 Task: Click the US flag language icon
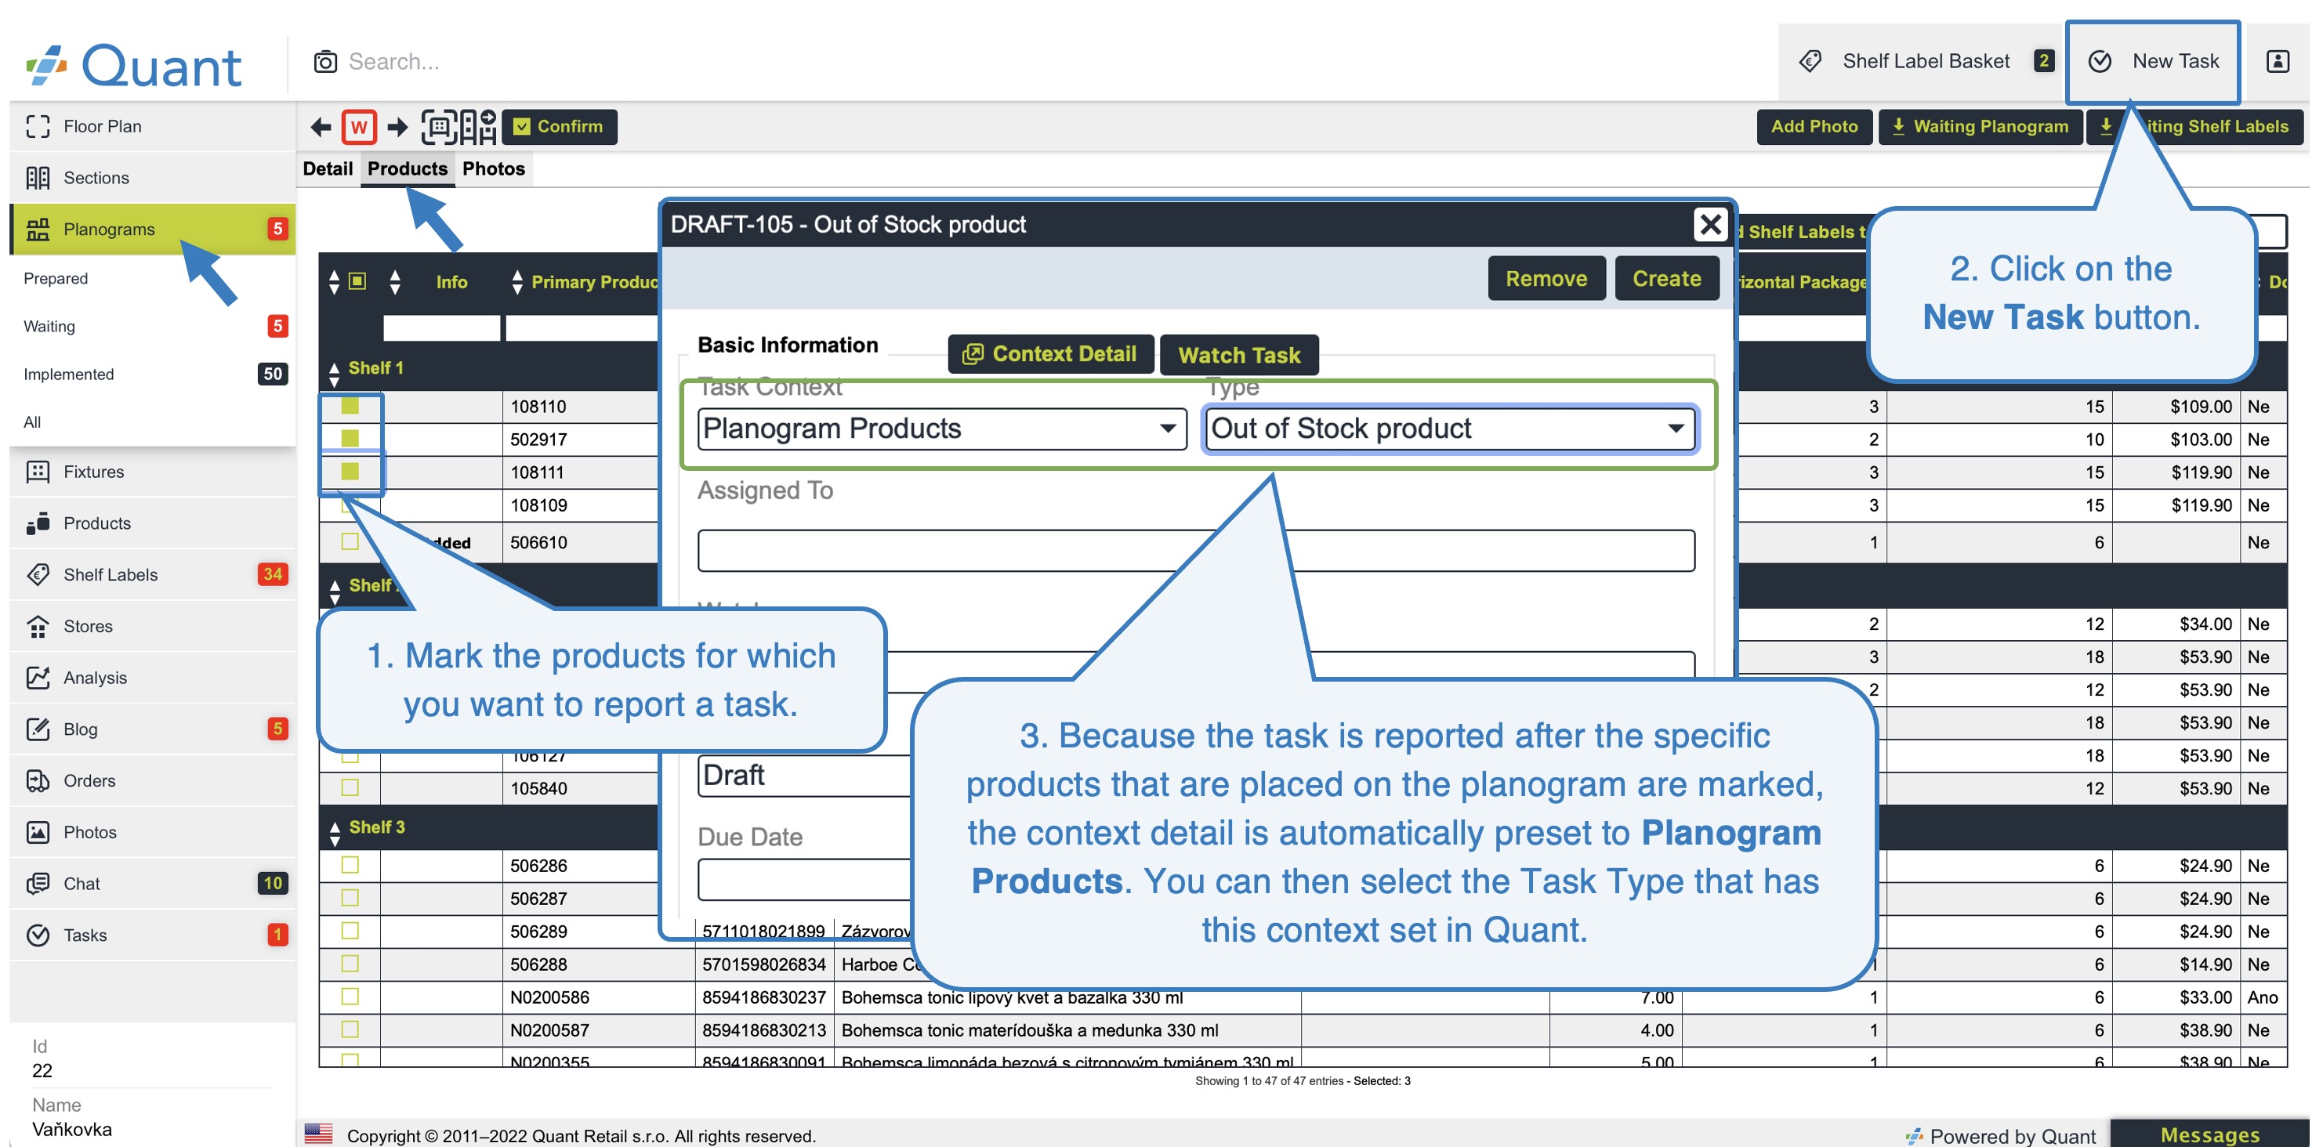[x=318, y=1134]
